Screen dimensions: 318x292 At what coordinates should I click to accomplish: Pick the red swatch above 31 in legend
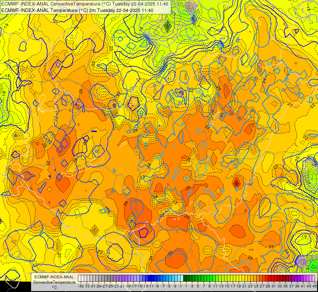click(x=273, y=278)
